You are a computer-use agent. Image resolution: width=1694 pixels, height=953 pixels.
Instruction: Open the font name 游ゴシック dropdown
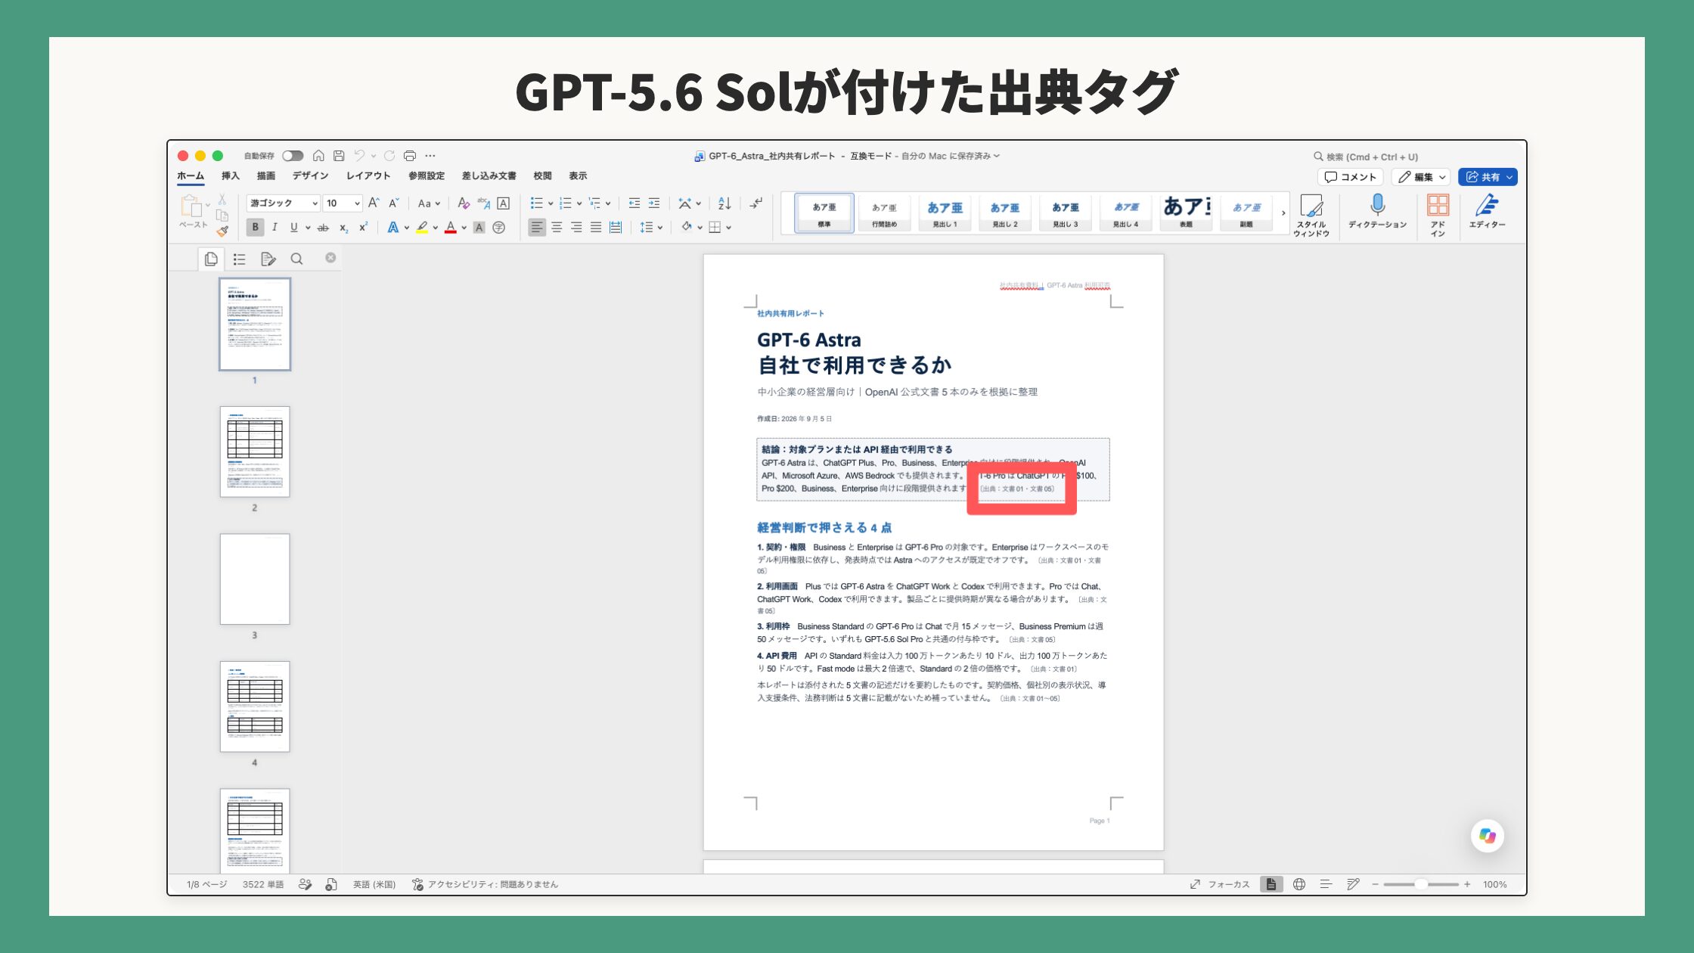(315, 203)
